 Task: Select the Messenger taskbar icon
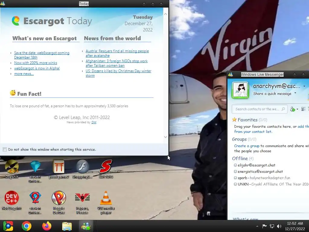click(x=86, y=226)
